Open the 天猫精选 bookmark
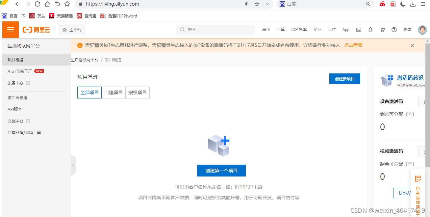 pos(61,16)
